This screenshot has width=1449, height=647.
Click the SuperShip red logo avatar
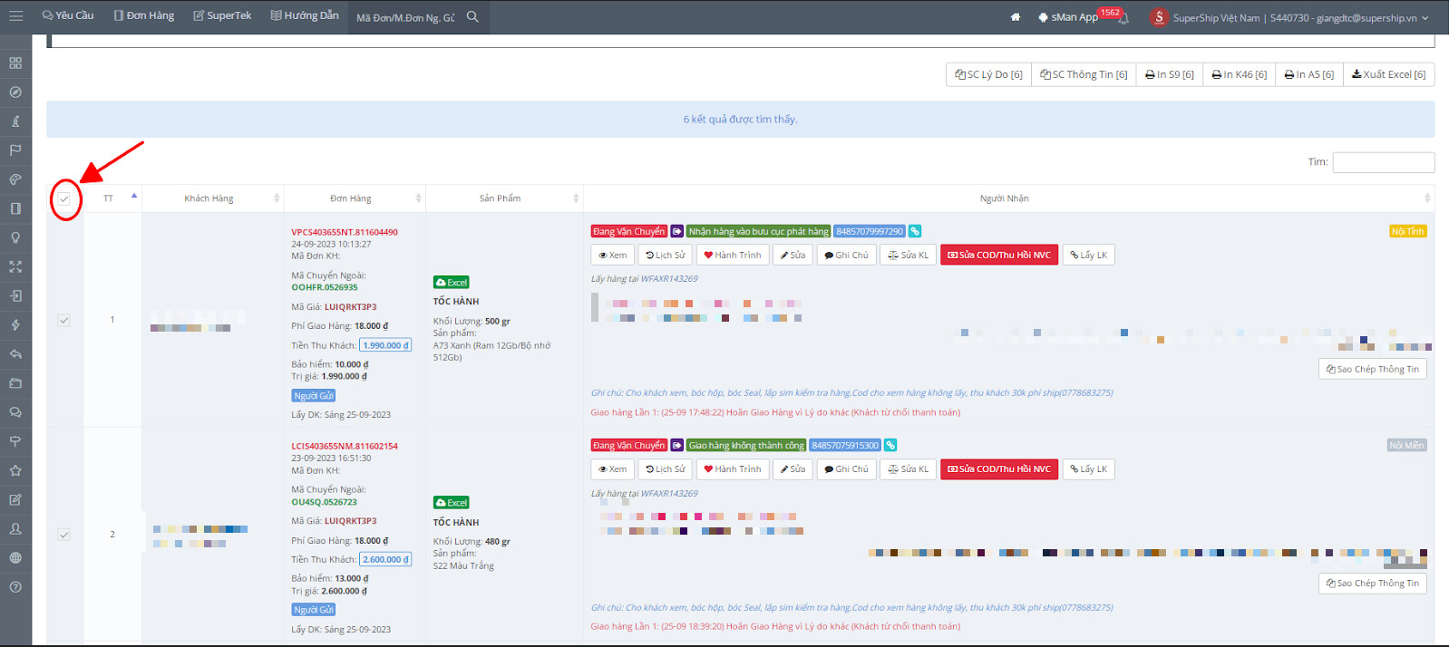click(x=1159, y=17)
